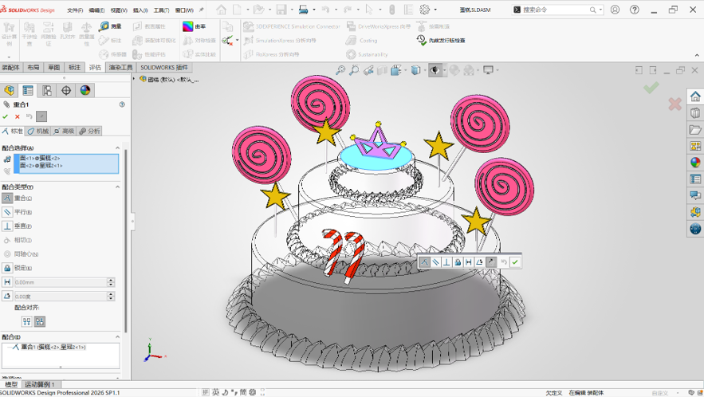The image size is (704, 397).
Task: Click the green OK check in the mate pop-up toolbar
Action: (x=515, y=261)
